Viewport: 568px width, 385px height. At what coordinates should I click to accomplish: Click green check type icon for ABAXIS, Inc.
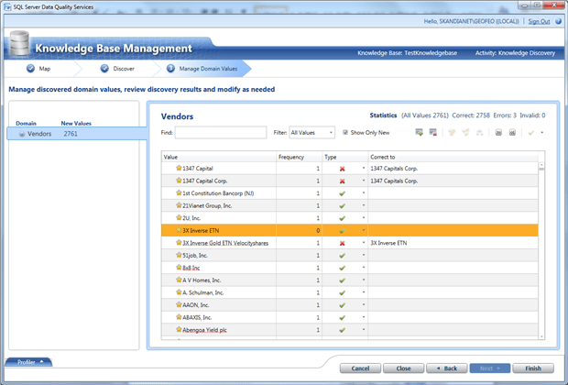[x=342, y=318]
